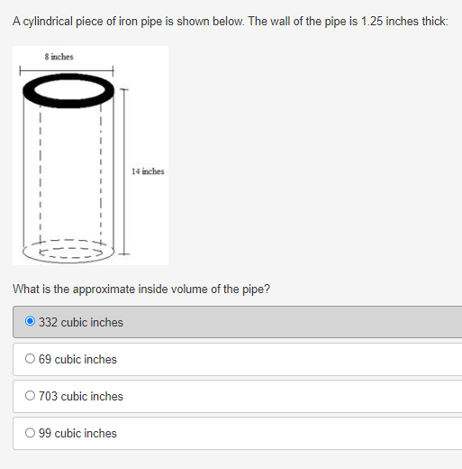This screenshot has width=462, height=469.
Task: Select the 69 cubic inches radio button
Action: tap(30, 358)
